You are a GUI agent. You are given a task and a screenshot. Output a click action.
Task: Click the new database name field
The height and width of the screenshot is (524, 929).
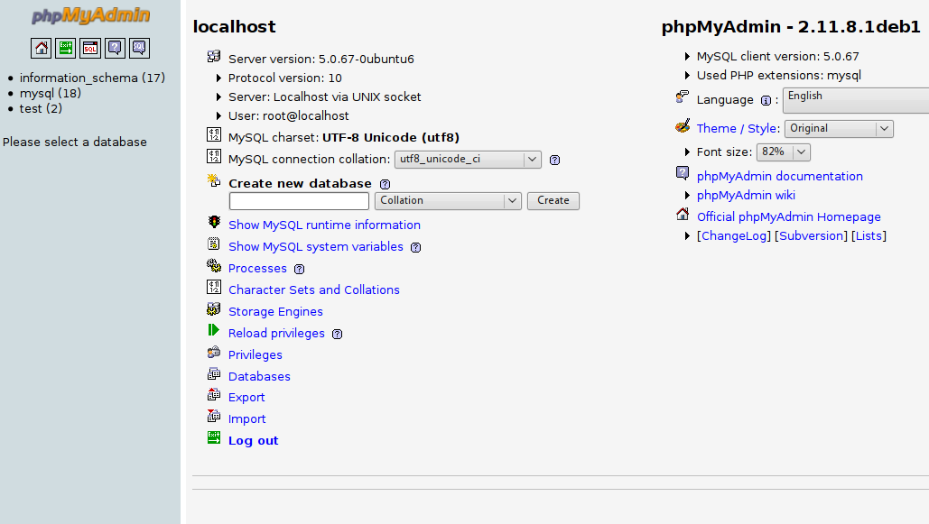[299, 201]
